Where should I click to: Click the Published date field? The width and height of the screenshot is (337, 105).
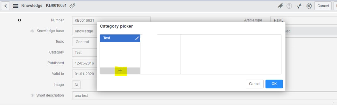[85, 63]
